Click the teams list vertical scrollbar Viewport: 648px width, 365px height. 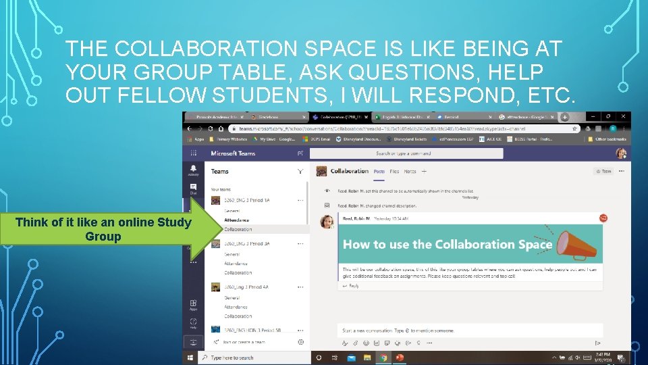click(x=308, y=203)
